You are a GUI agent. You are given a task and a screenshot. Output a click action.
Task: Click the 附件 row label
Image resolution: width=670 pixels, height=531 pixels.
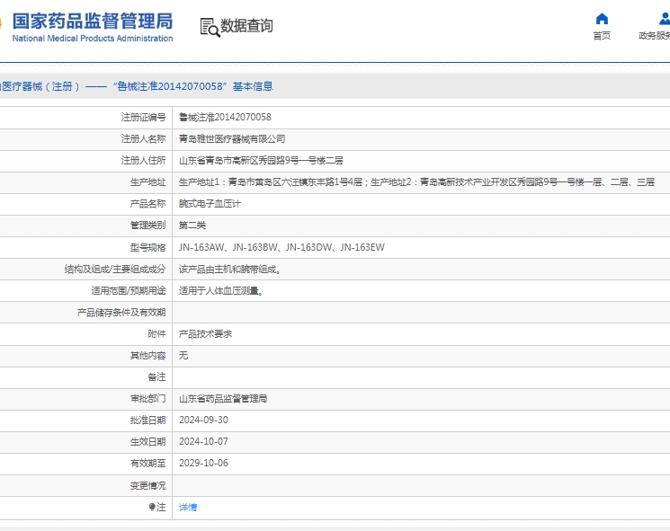pos(156,334)
